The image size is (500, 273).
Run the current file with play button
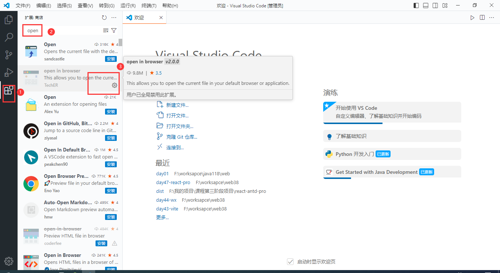coord(473,18)
